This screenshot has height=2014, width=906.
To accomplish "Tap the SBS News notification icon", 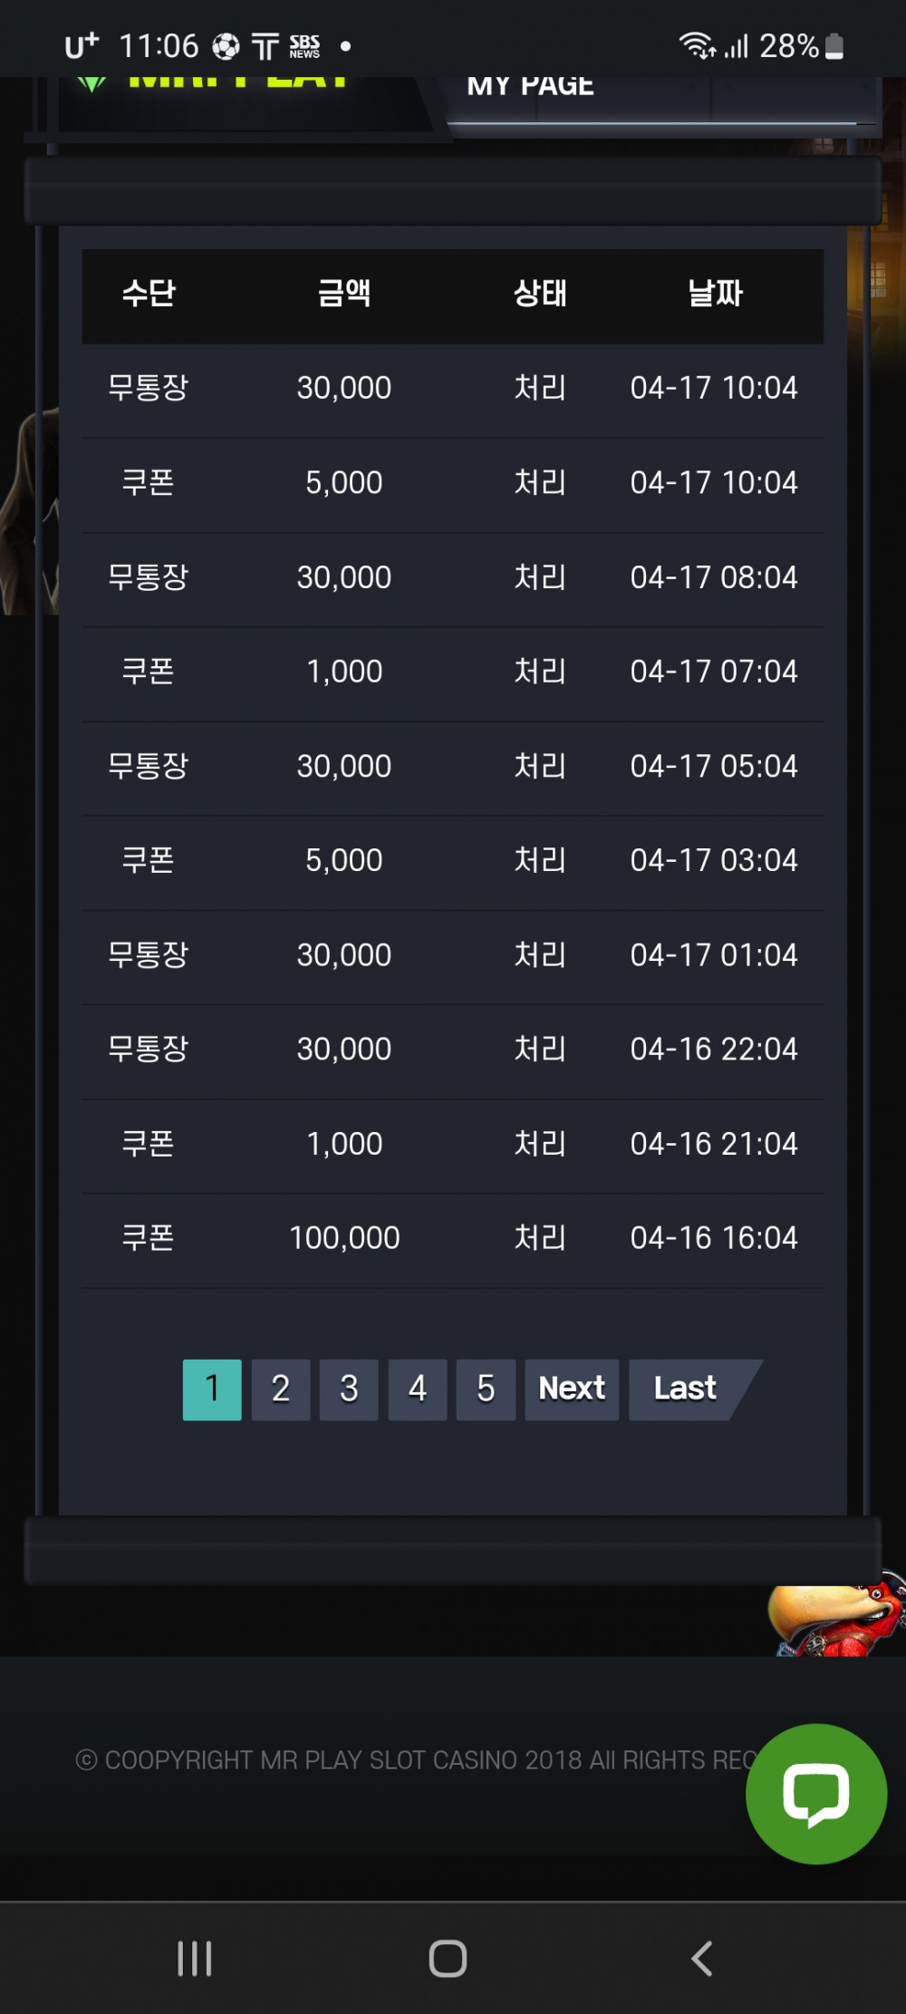I will (304, 46).
